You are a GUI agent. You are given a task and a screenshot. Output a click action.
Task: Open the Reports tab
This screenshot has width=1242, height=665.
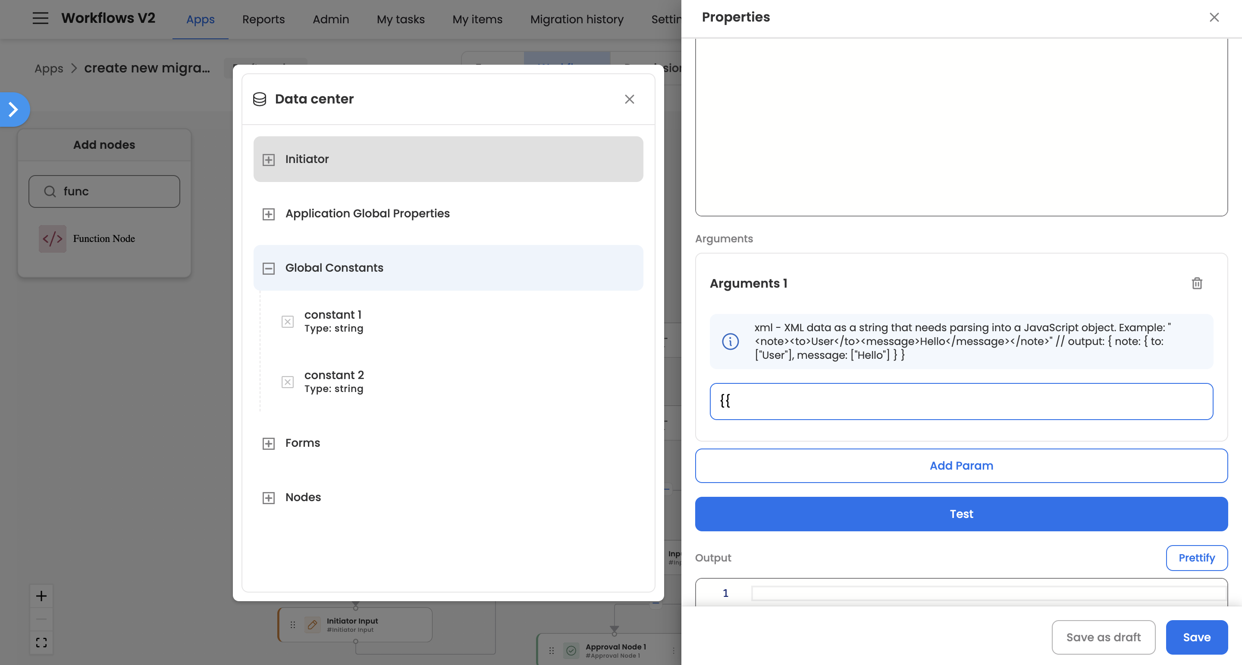[263, 19]
